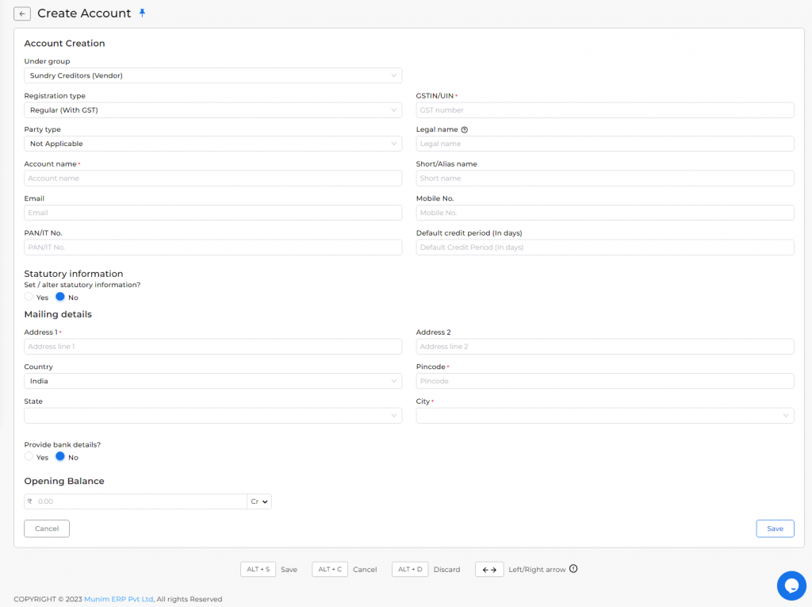Click the PAN/IT No. field
812x607 pixels.
tap(213, 248)
